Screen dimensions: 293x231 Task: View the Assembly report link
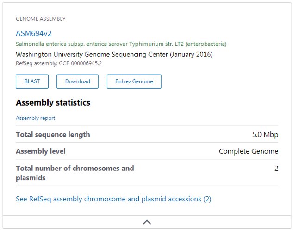(35, 118)
